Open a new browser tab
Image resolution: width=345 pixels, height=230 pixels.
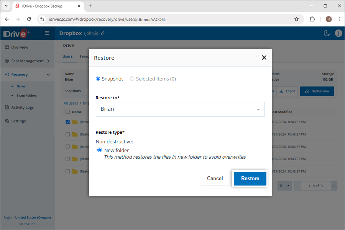90,6
